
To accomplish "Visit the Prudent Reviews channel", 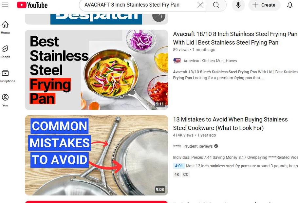I will coord(198,146).
